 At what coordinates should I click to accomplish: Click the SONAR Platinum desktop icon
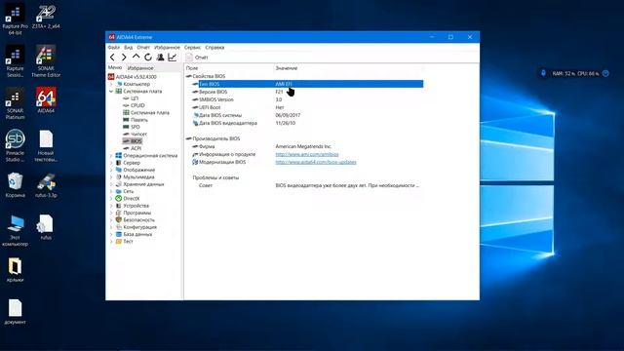16,104
